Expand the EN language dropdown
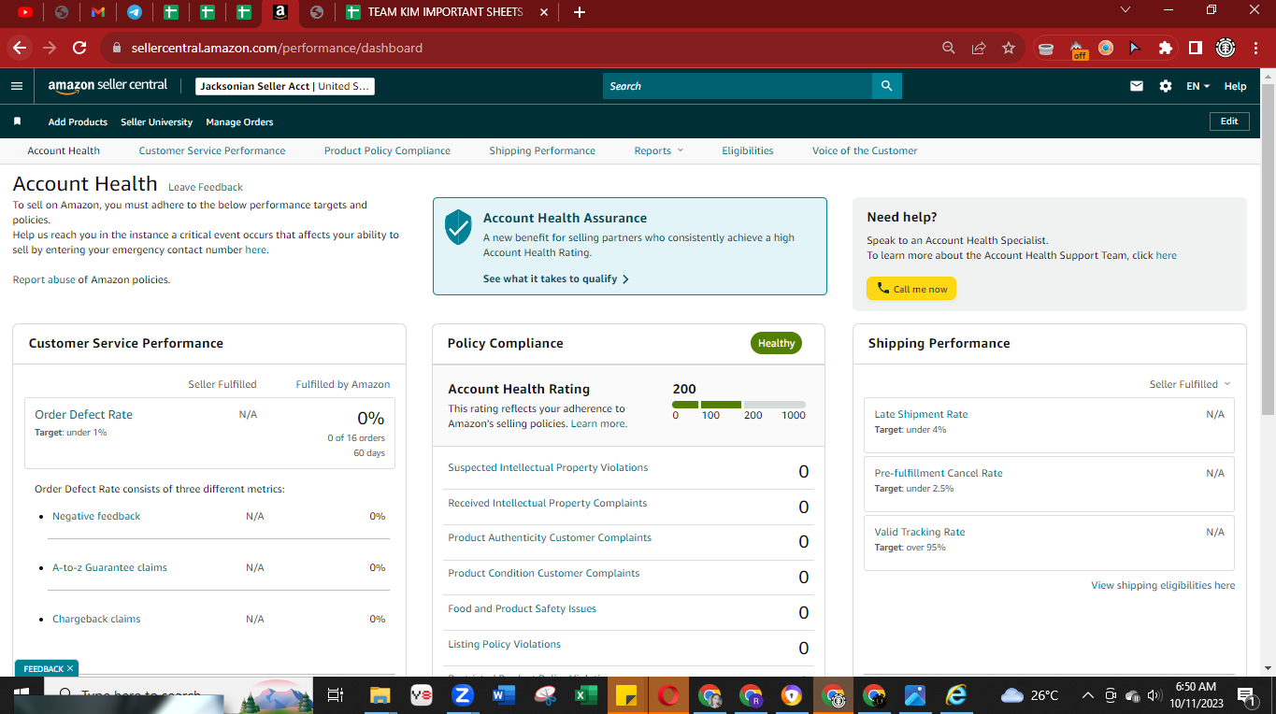 [x=1197, y=86]
